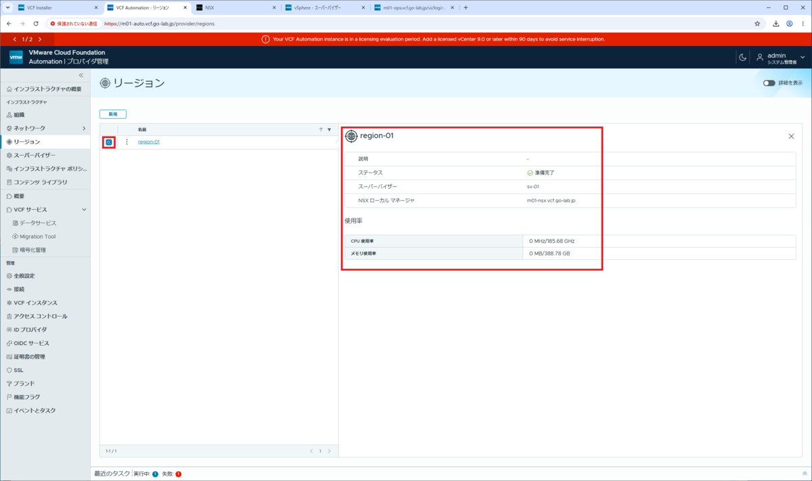Open a new browser tab

pos(466,7)
